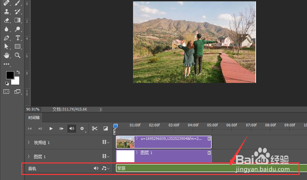Screen dimensions: 307x180
Task: Click the foreground black color swatch
Action: [10, 75]
